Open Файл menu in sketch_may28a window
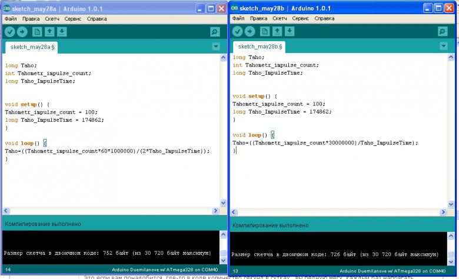The image size is (459, 279). [x=11, y=19]
